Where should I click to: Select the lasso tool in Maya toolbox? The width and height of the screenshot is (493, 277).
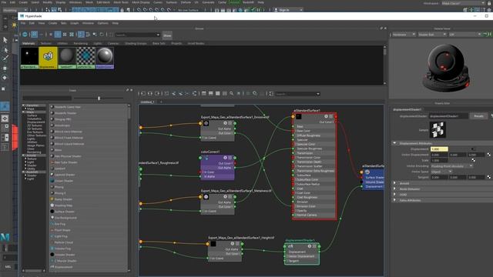(x=5, y=49)
